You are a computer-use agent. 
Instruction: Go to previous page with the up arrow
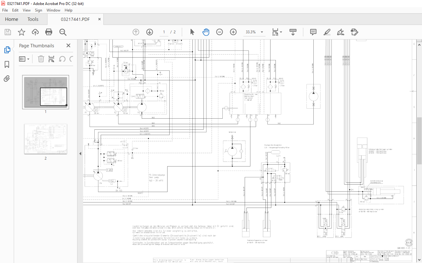[136, 32]
